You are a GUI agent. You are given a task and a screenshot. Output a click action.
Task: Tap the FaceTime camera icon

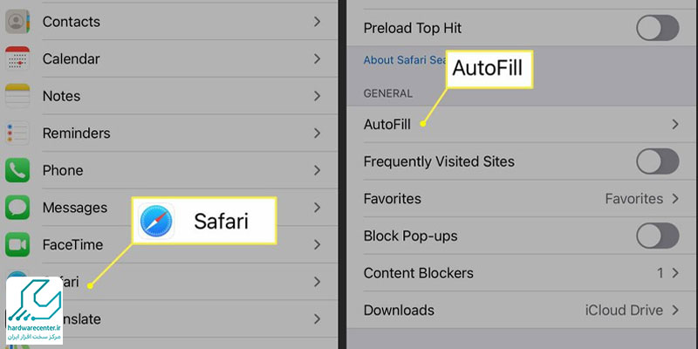tap(17, 244)
